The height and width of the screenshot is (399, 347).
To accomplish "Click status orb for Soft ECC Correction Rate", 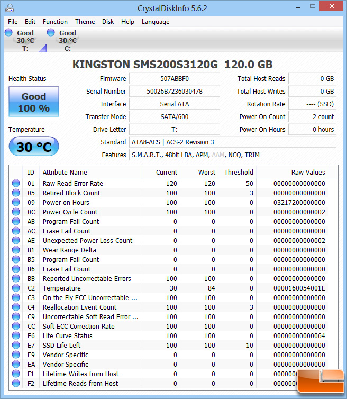I will pyautogui.click(x=16, y=326).
